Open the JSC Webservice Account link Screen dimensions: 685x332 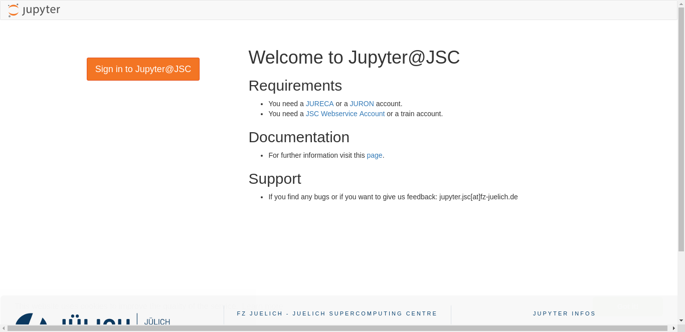pos(345,114)
